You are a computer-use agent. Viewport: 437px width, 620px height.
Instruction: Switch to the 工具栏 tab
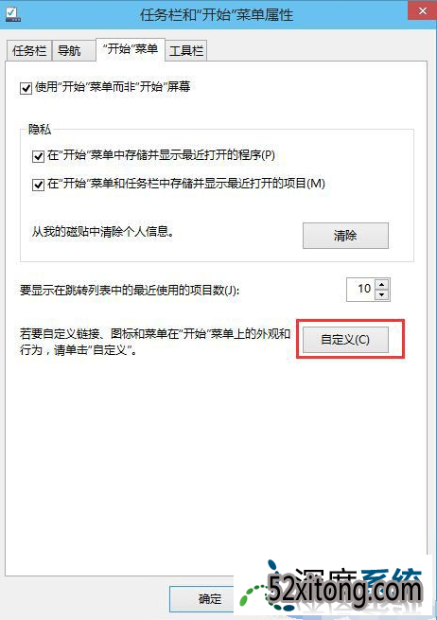point(186,50)
